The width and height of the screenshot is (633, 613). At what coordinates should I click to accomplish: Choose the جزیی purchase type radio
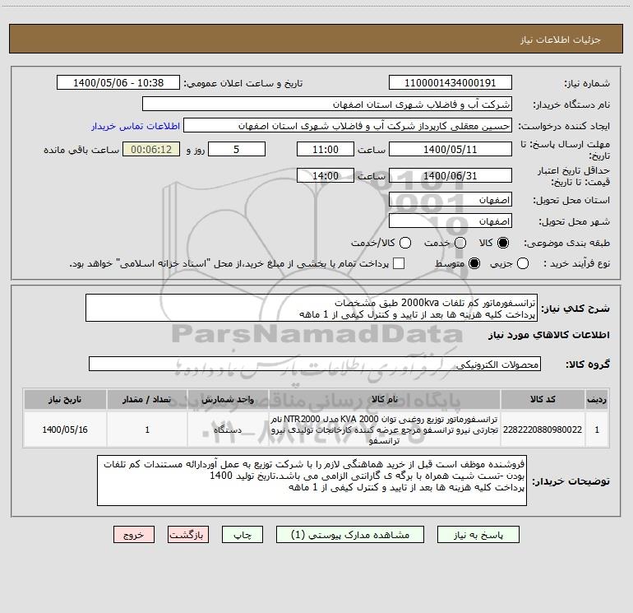(x=523, y=264)
